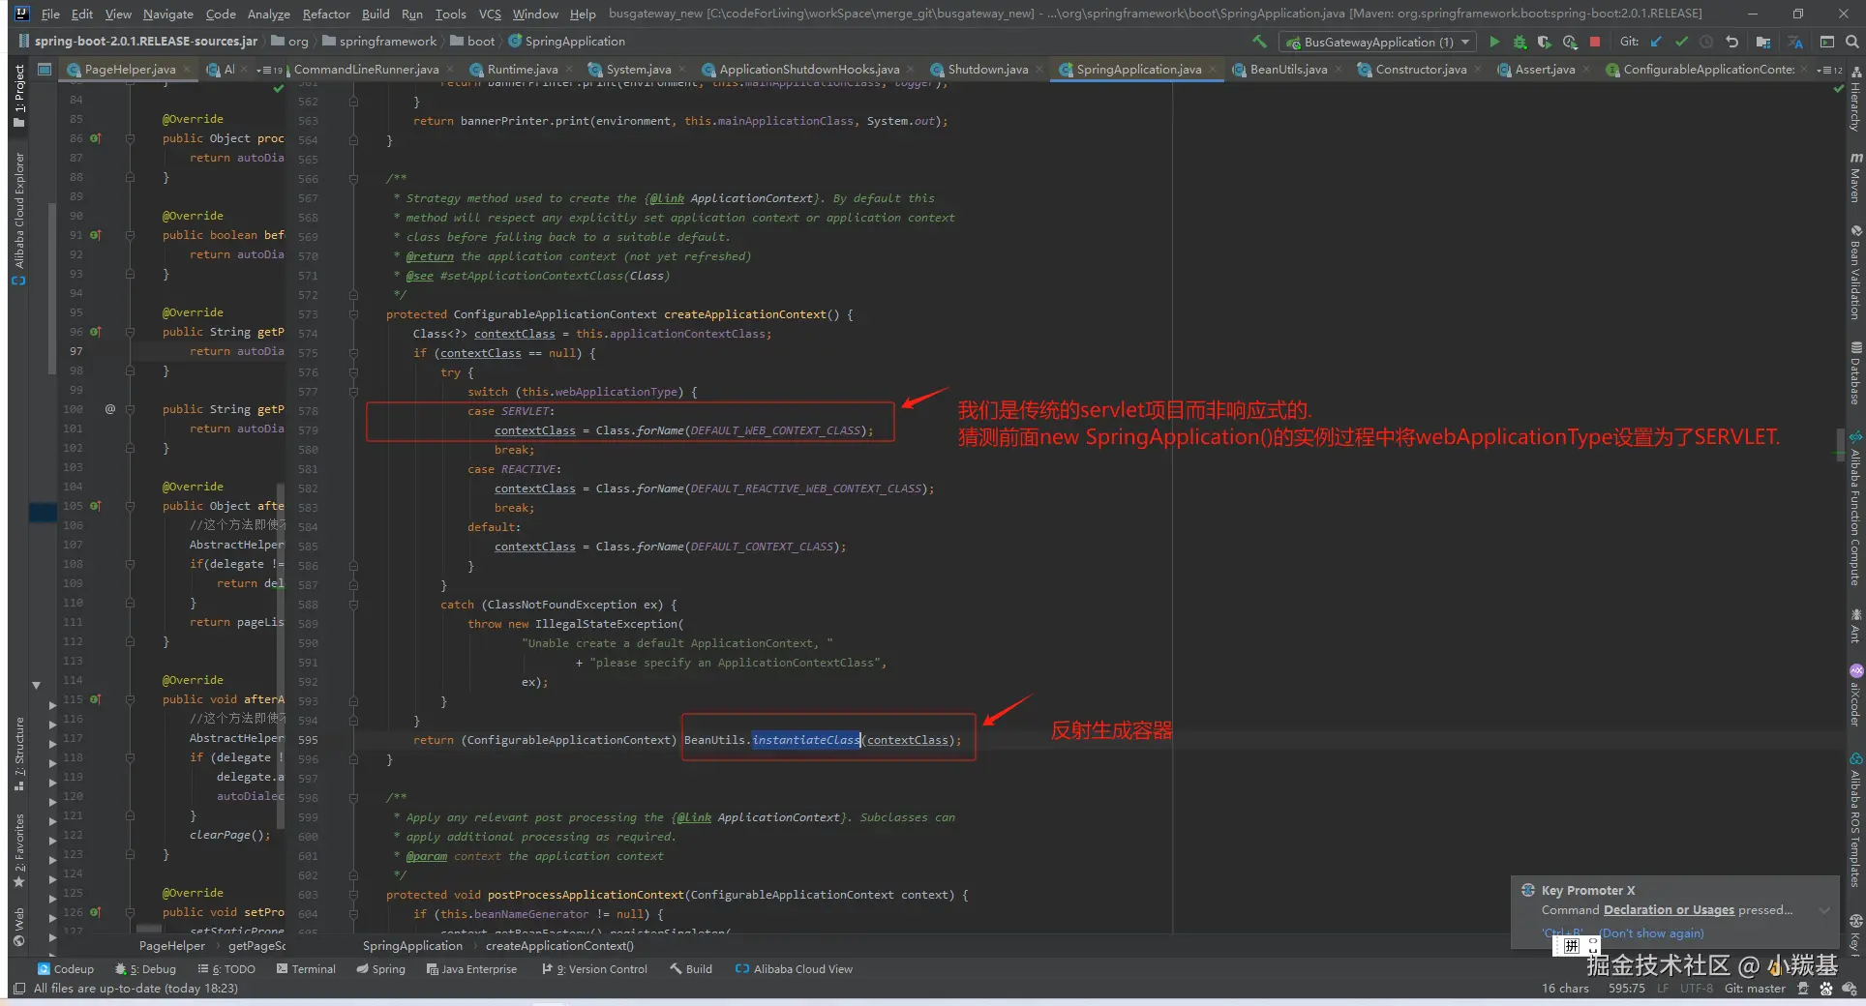Build the project with the hammer icon

(x=1259, y=42)
